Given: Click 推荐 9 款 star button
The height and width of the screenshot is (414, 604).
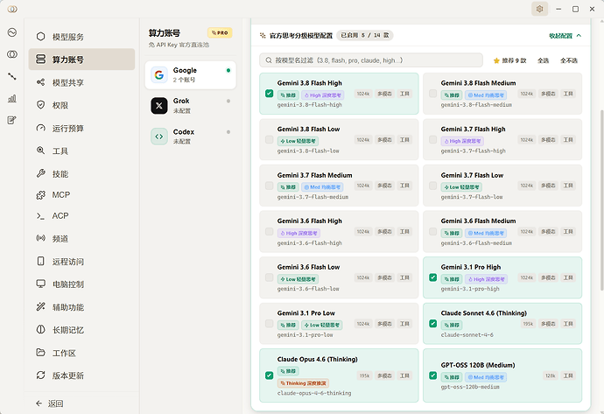Looking at the screenshot, I should tap(509, 60).
